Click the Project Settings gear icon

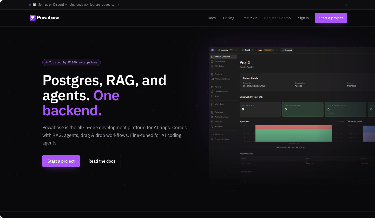[x=212, y=139]
